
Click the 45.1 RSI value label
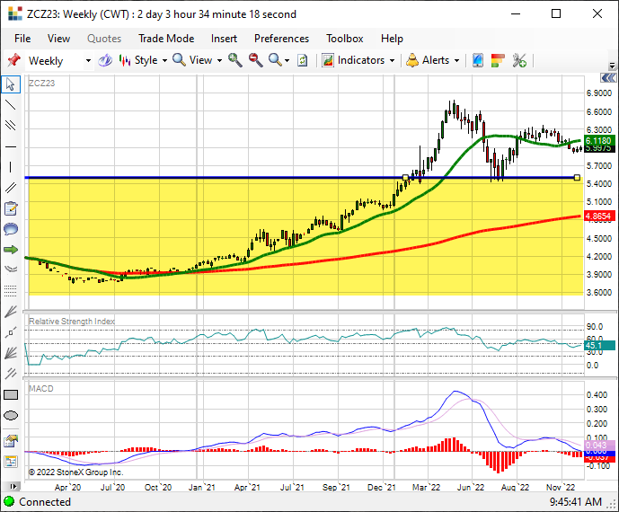click(599, 346)
